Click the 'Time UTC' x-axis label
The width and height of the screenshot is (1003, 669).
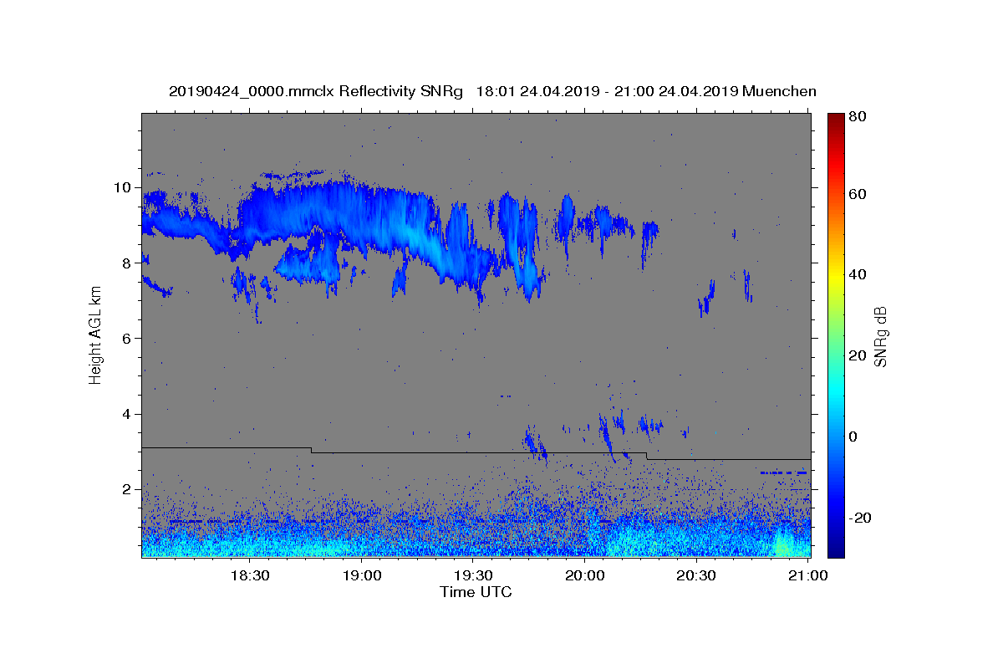pyautogui.click(x=476, y=592)
